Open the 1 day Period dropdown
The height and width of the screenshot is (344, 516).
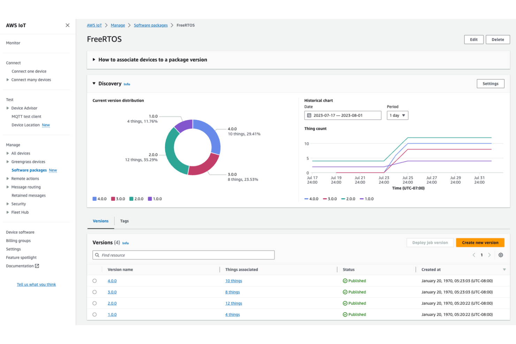coord(397,115)
